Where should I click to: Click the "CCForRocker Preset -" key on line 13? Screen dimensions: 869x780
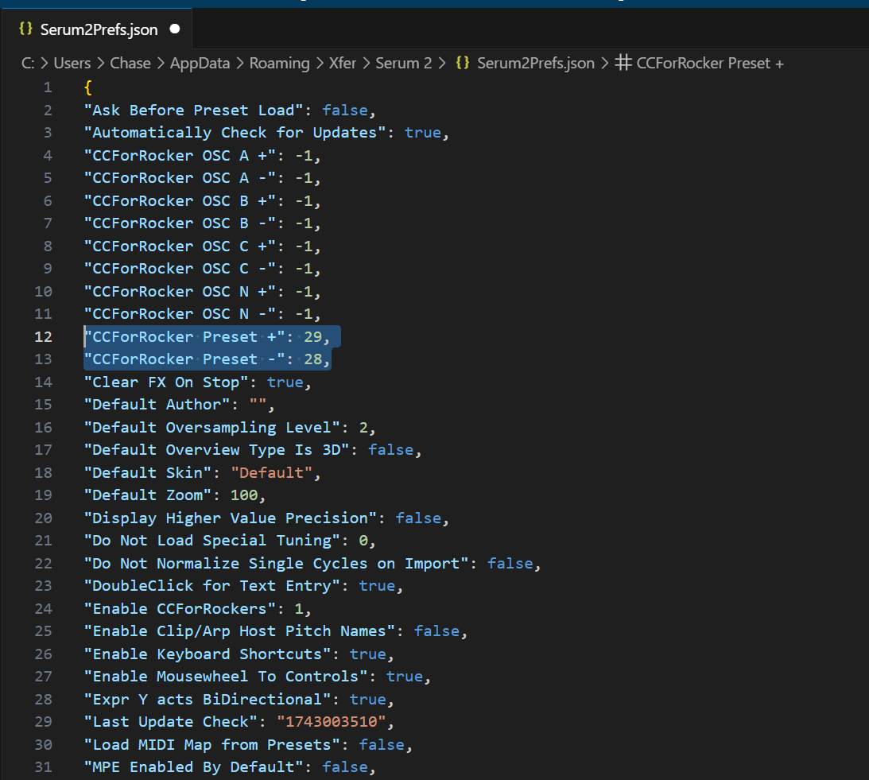coord(184,359)
